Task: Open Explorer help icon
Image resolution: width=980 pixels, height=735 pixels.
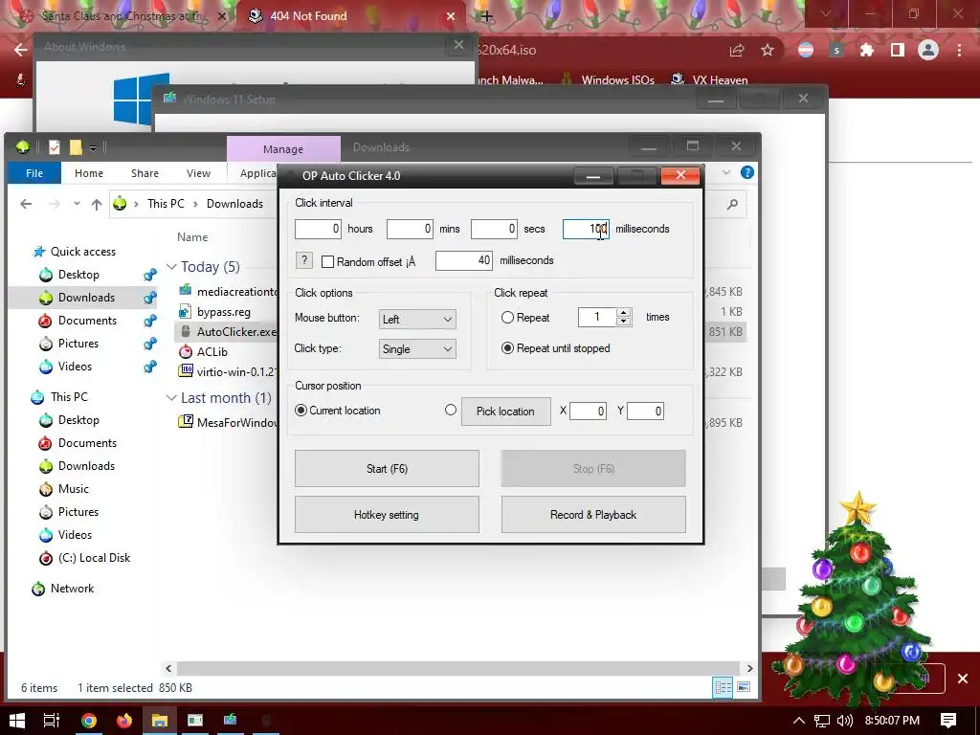Action: pos(746,172)
